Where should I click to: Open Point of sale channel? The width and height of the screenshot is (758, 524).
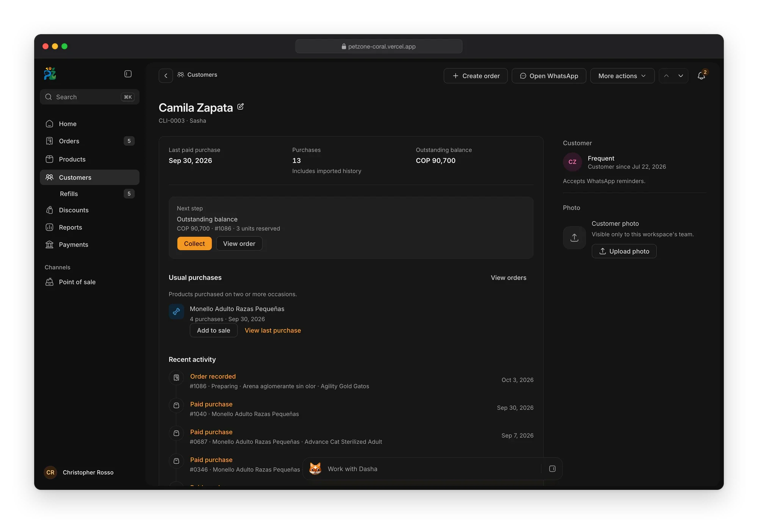click(89, 282)
